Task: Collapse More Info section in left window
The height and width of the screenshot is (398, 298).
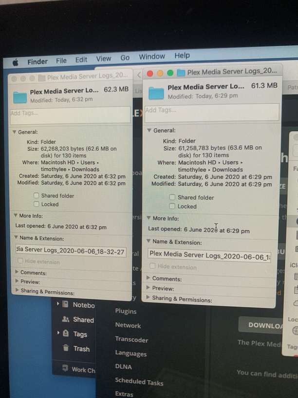Action: coord(16,215)
